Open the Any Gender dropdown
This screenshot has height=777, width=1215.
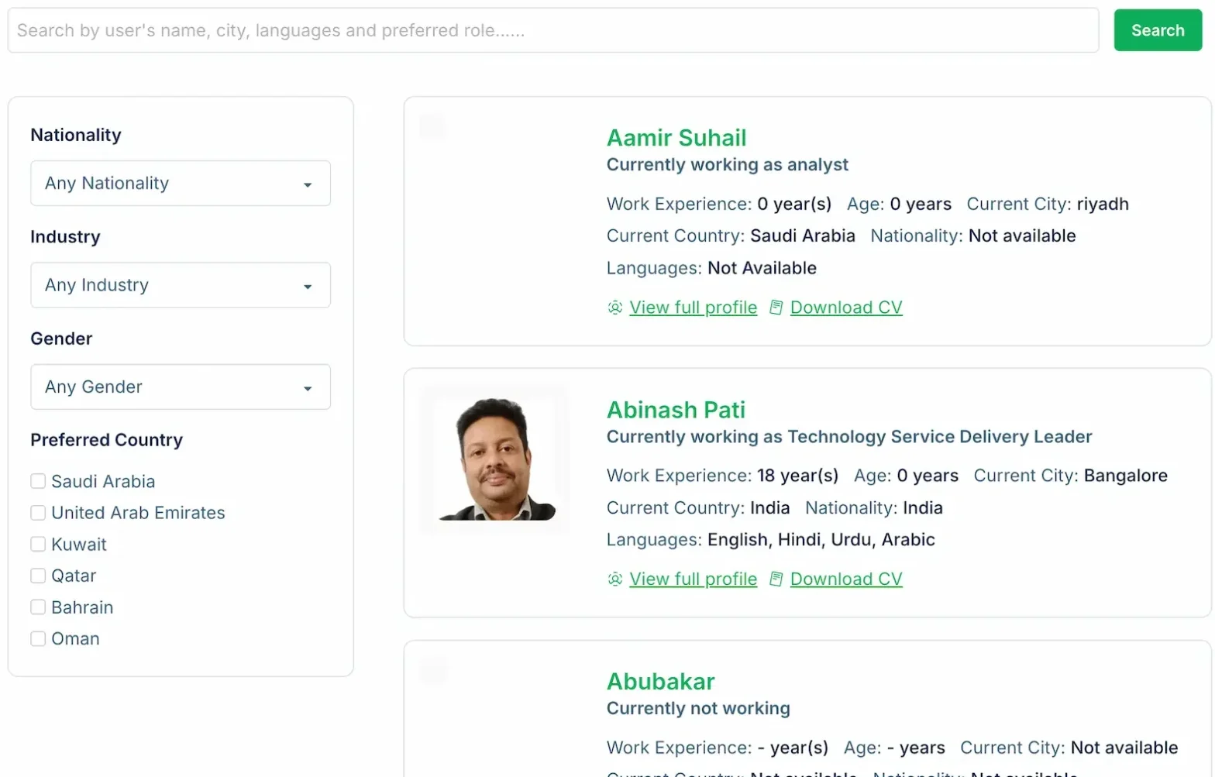pos(180,387)
